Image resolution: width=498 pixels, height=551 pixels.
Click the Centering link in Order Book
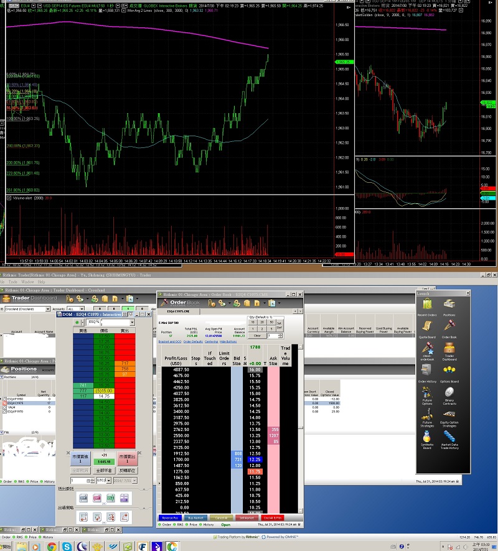212,341
